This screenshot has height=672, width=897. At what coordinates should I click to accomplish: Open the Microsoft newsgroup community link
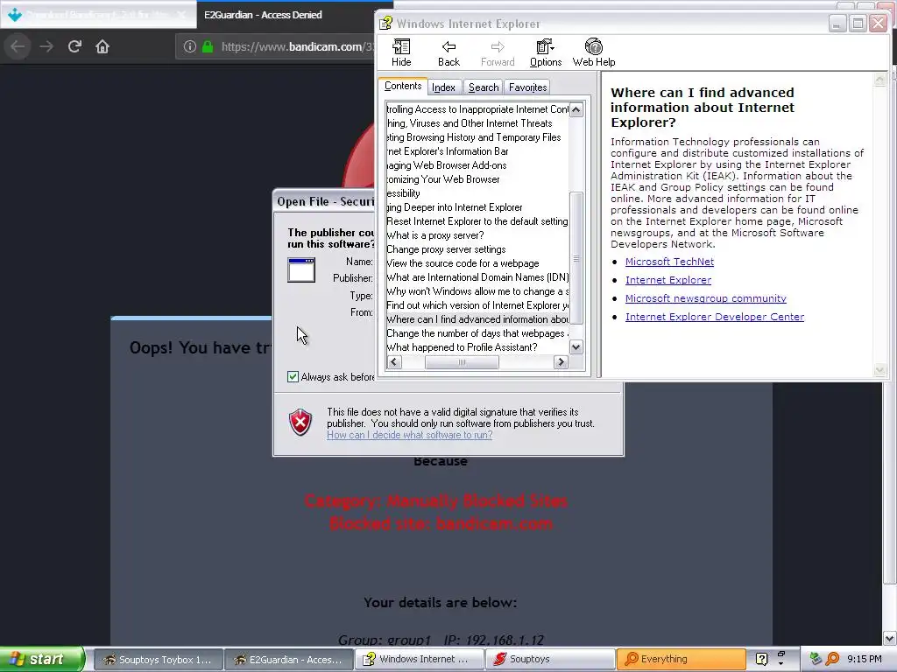click(x=705, y=298)
